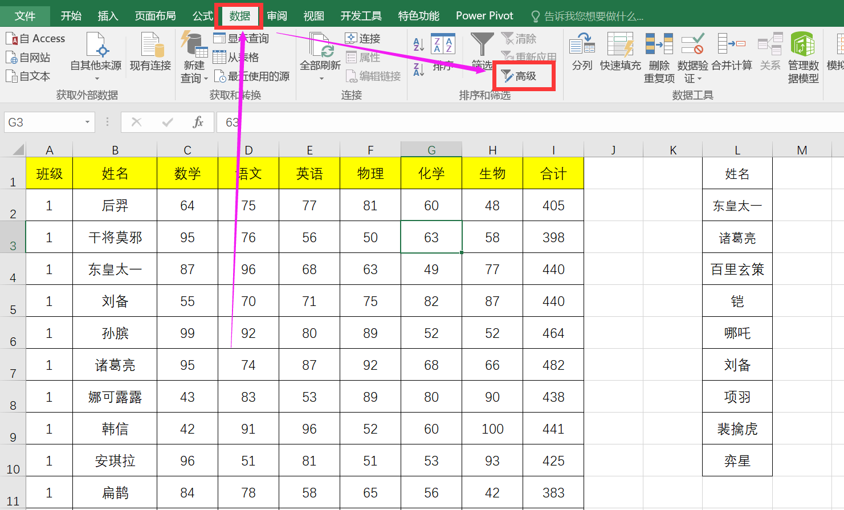Run 快速填充 flash fill
Screen dimensions: 844x510
click(621, 52)
